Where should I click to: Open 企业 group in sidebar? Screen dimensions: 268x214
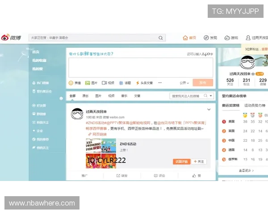(x=38, y=131)
